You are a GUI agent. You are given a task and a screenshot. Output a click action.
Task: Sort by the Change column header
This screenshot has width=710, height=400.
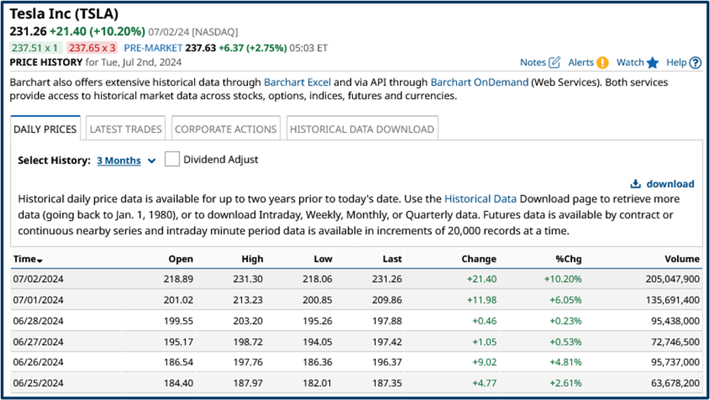coord(479,258)
